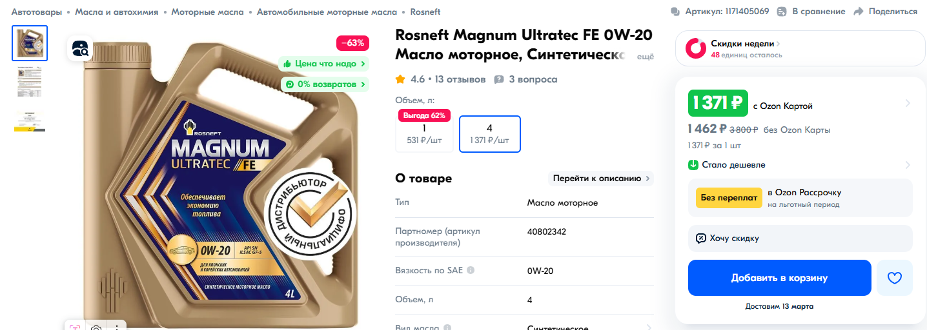The width and height of the screenshot is (927, 330).
Task: Click the questions speech bubble icon
Action: tap(499, 80)
